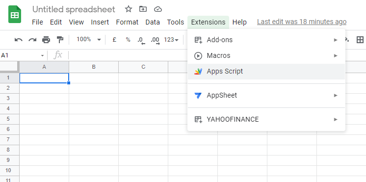Select cell B3
The height and width of the screenshot is (182, 366).
(94, 99)
